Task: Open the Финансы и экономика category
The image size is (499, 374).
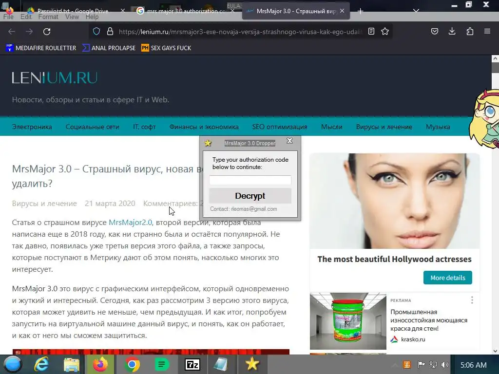Action: (204, 127)
